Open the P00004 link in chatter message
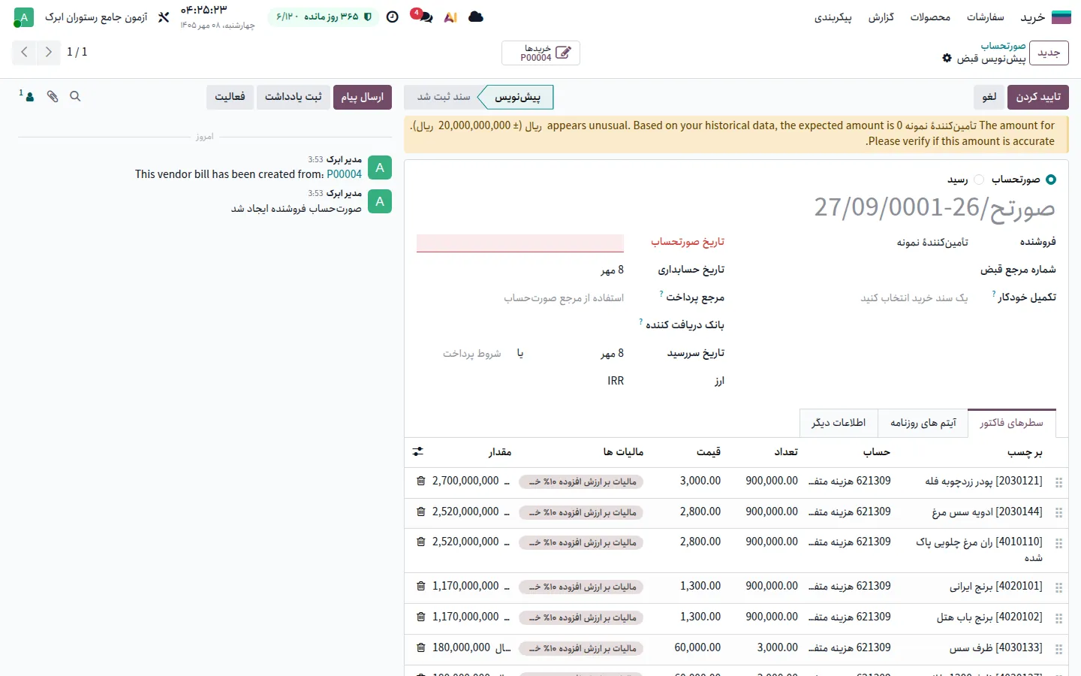Image resolution: width=1081 pixels, height=676 pixels. (x=344, y=174)
